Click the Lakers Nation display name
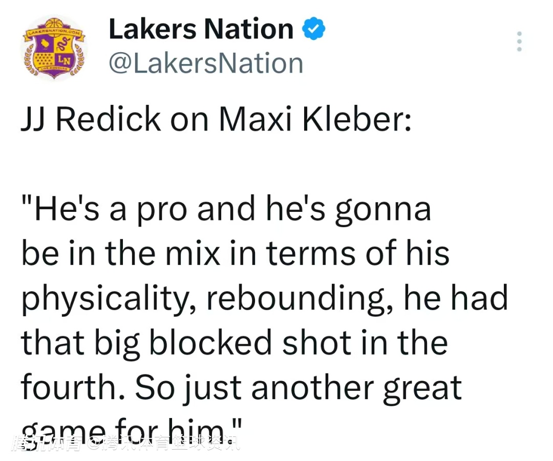This screenshot has width=553, height=461. 201,30
